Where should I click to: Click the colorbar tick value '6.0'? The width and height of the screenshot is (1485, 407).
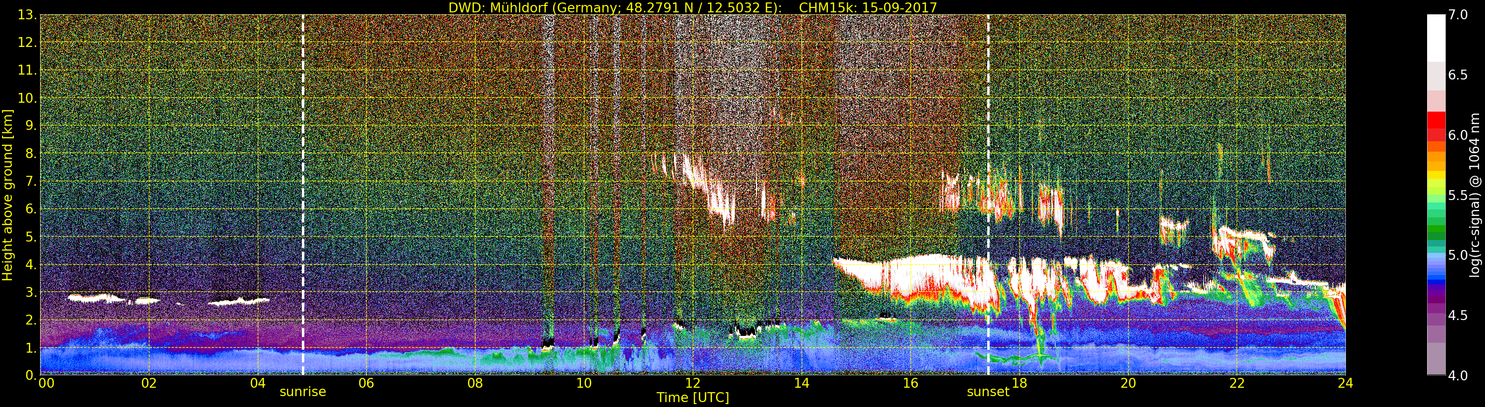(x=1458, y=135)
